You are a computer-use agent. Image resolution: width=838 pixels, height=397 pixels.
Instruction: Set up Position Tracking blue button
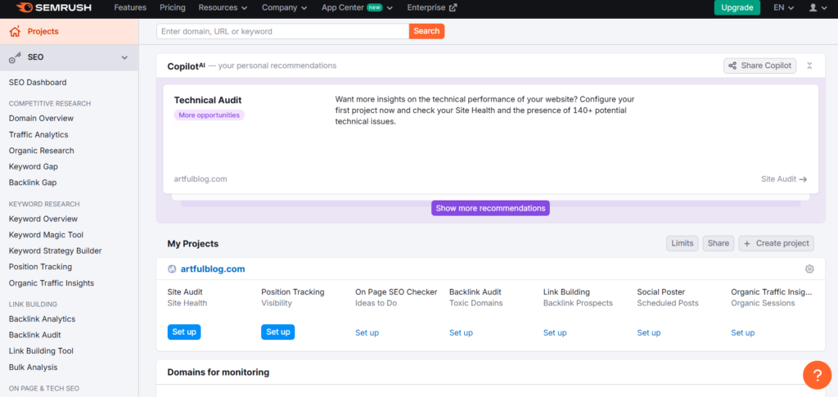click(x=278, y=332)
